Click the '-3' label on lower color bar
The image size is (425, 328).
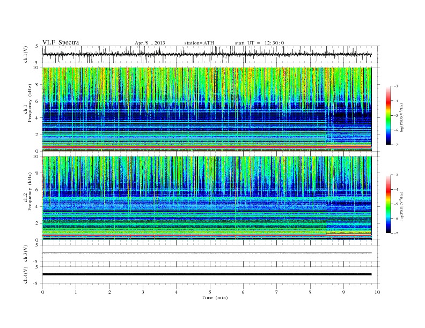[x=396, y=175]
